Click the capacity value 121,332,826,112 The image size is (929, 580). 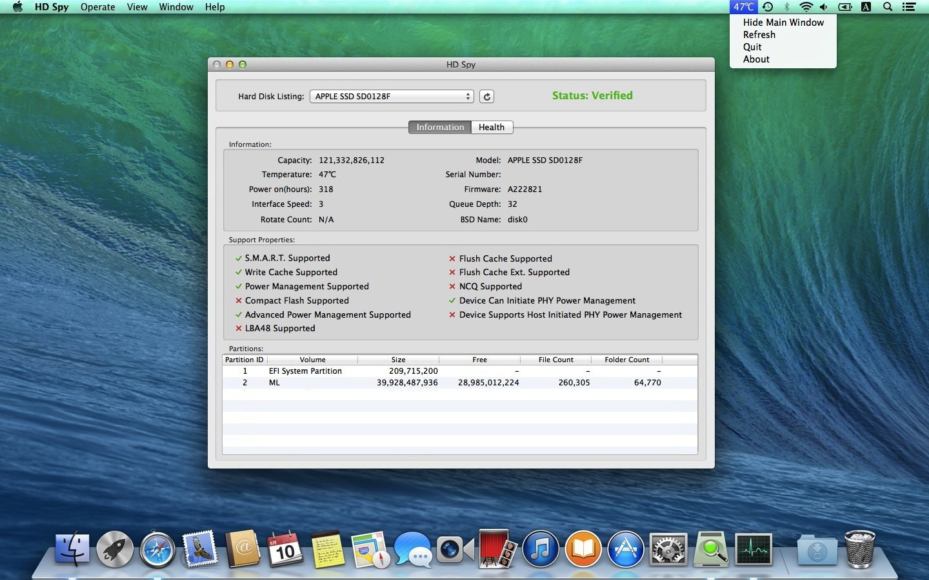click(352, 160)
